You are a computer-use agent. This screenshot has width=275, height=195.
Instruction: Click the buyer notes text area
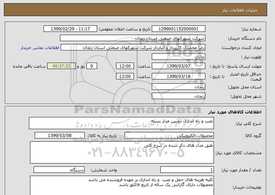point(122,185)
